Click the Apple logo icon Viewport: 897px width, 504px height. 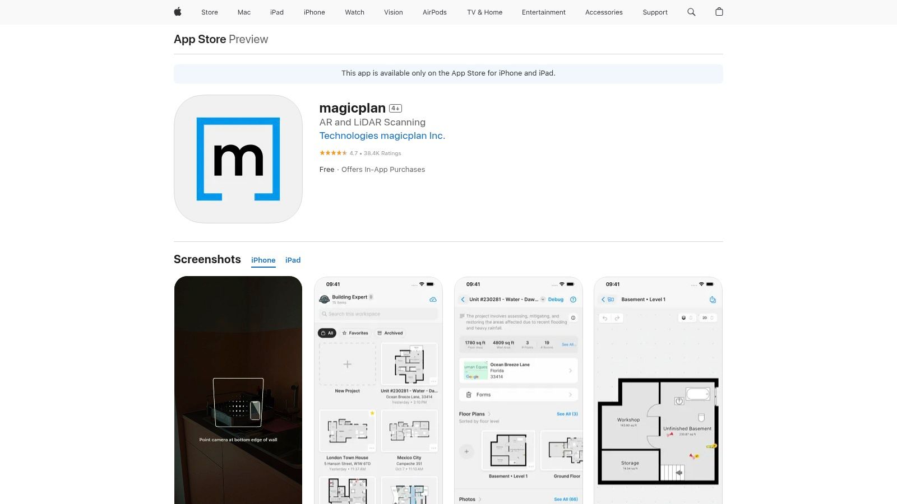(x=178, y=12)
